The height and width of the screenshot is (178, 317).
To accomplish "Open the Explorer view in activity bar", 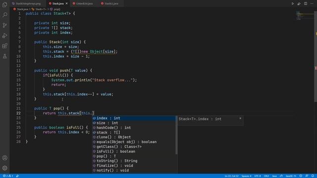I will pos(4,4).
